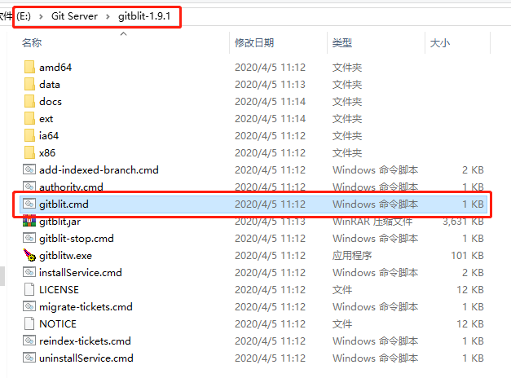The width and height of the screenshot is (511, 378).
Task: Click the Windows 命令脚本 type of migrate-tickets.cmd
Action: (375, 306)
